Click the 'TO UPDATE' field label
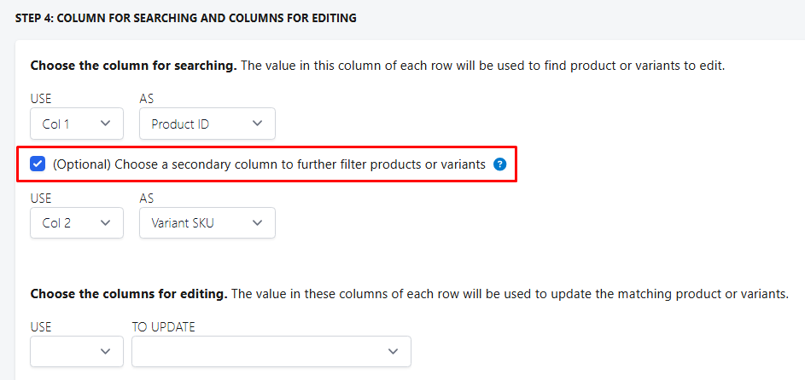This screenshot has width=805, height=380. tap(163, 326)
